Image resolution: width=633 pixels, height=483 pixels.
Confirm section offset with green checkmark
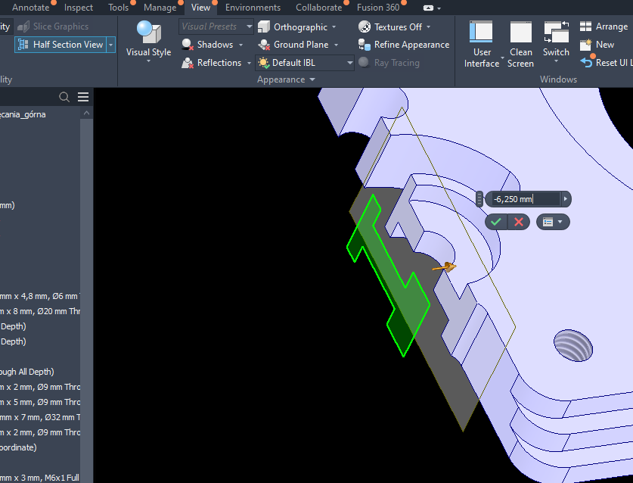click(496, 222)
